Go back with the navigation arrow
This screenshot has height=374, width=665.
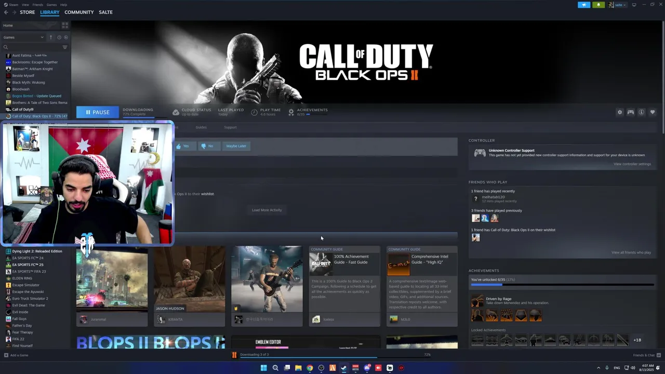pyautogui.click(x=6, y=12)
